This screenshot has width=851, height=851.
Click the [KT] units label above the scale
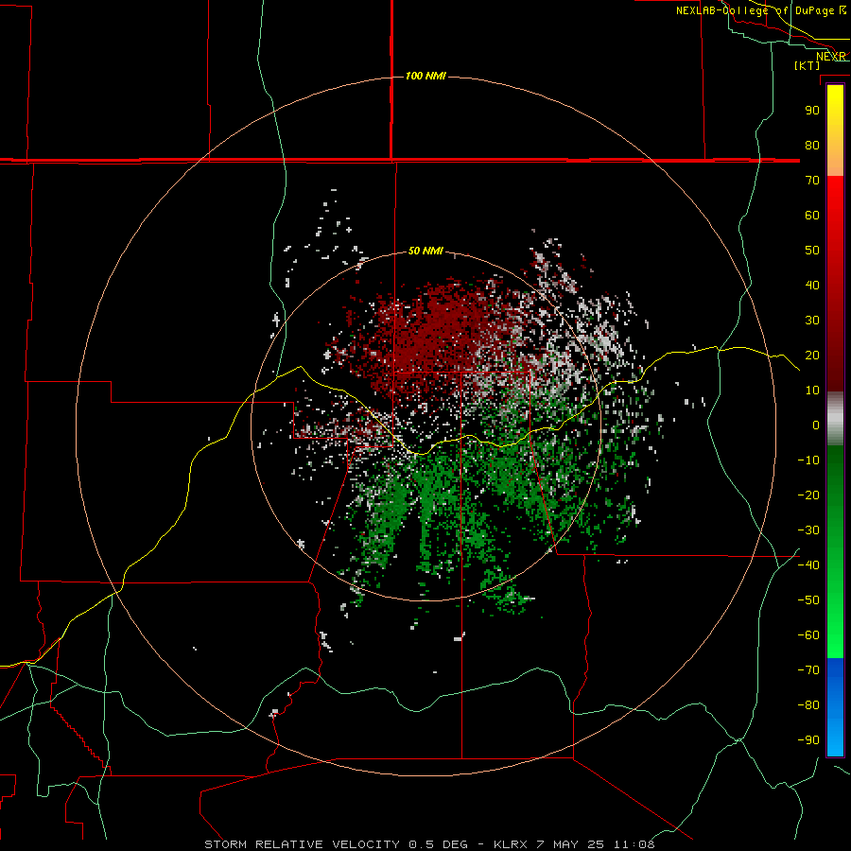tap(808, 65)
